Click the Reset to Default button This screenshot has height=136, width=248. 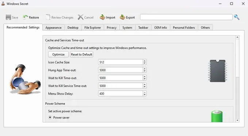click(x=81, y=54)
